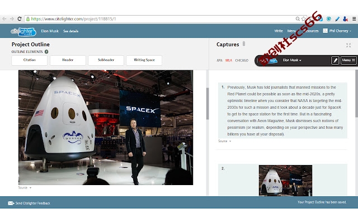358x223 pixels.
Task: Click the Citelighter logo
Action: pos(23,32)
